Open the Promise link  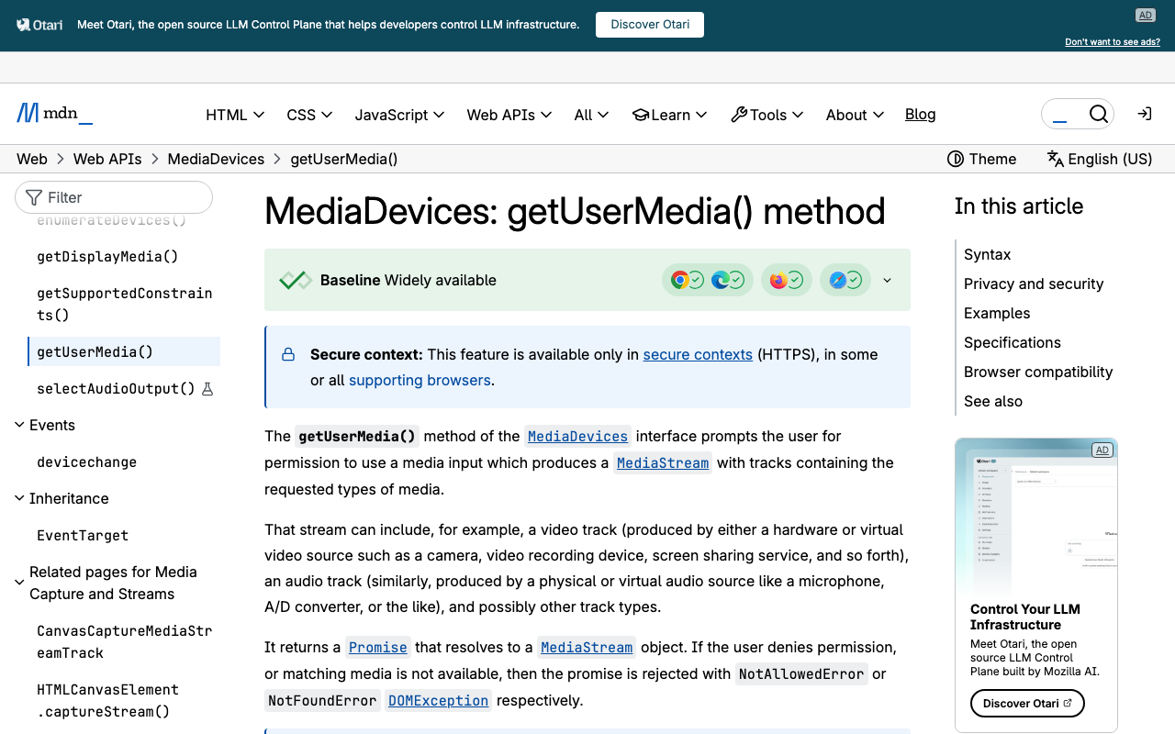(x=377, y=647)
